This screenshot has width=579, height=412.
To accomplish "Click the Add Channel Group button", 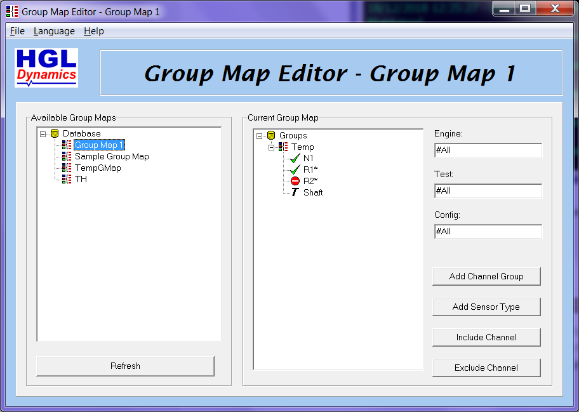I will [x=486, y=277].
